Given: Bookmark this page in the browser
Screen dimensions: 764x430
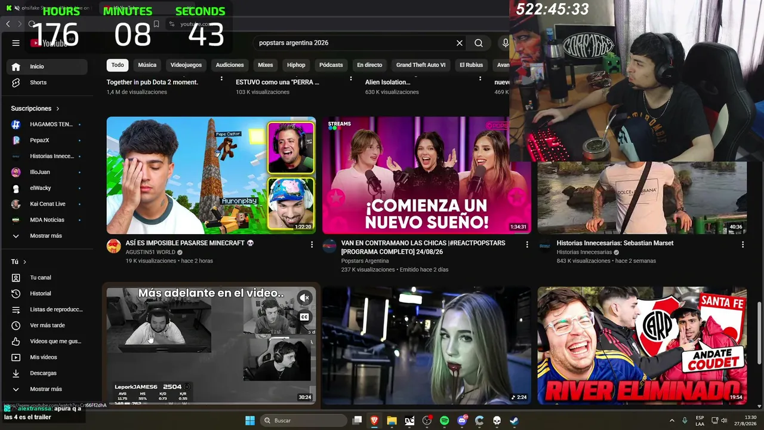Looking at the screenshot, I should 156,24.
